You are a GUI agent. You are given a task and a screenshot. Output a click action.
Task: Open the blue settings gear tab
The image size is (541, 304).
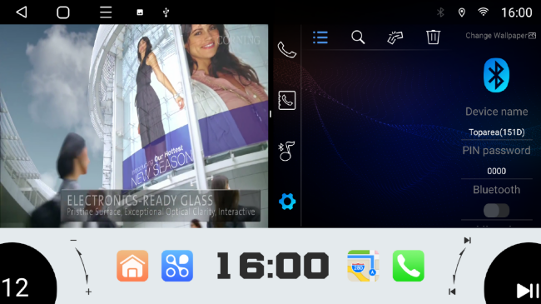click(287, 202)
